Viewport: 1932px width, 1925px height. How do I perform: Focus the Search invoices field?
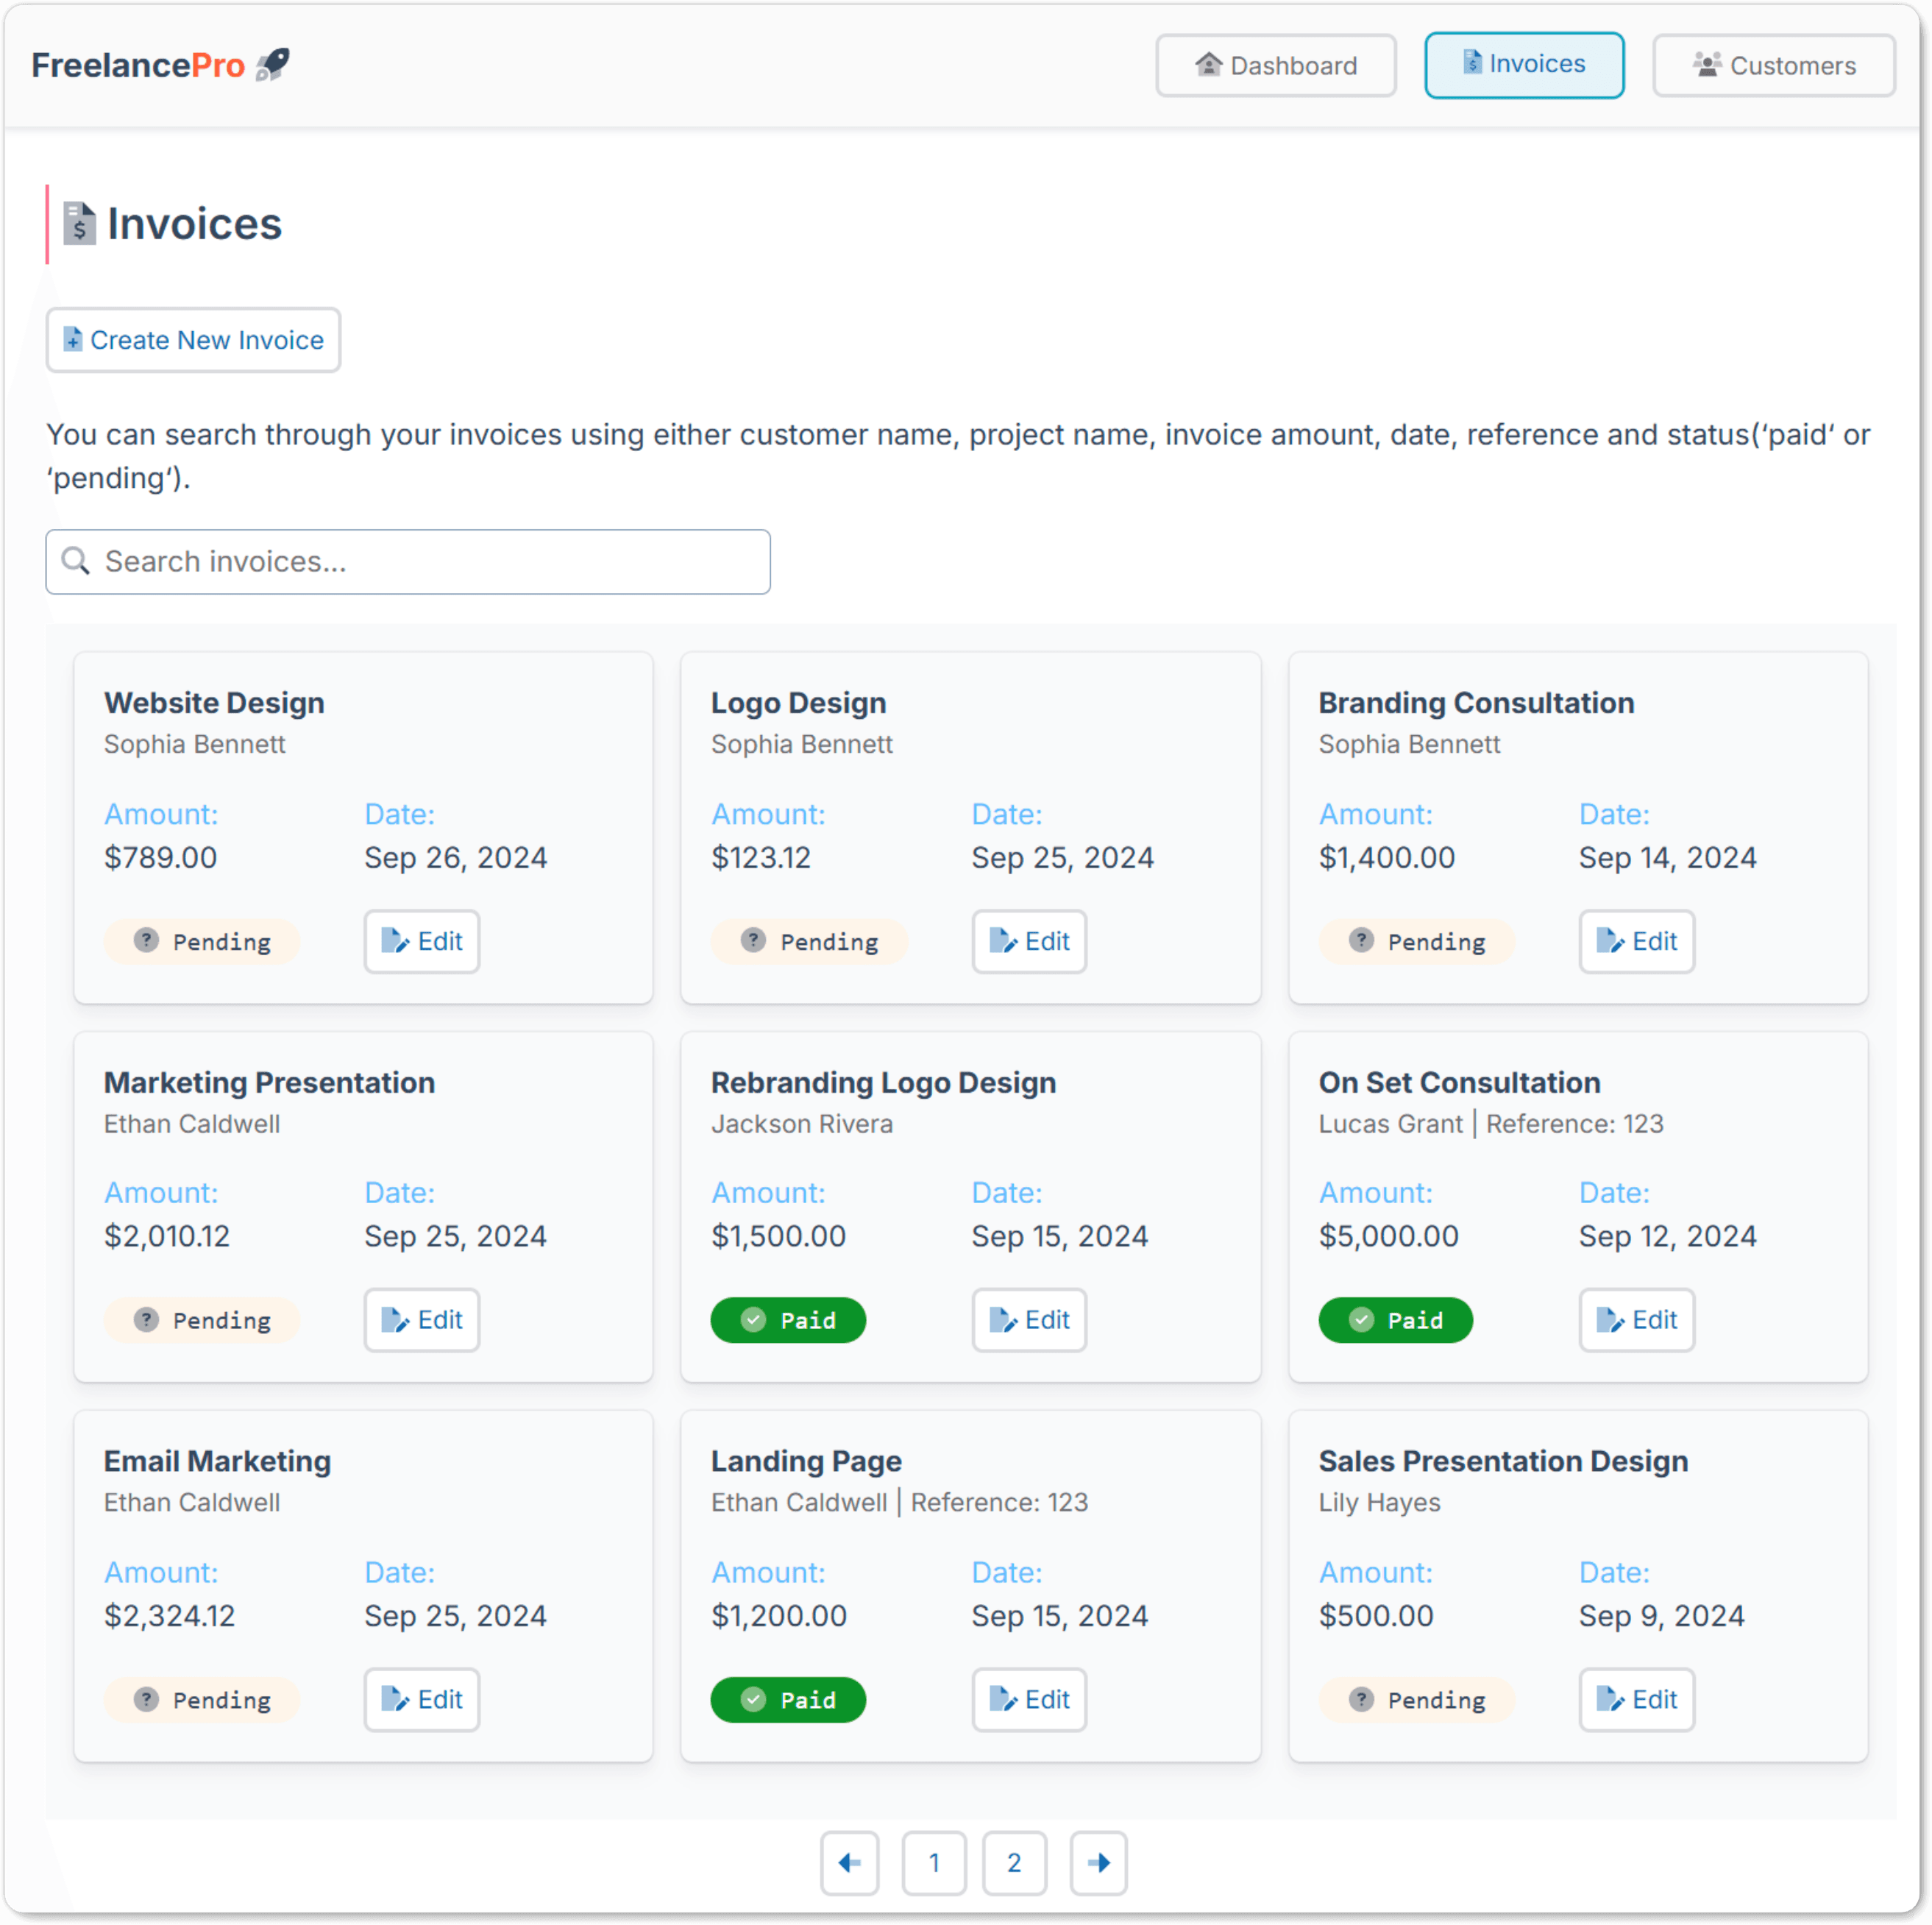(x=407, y=562)
